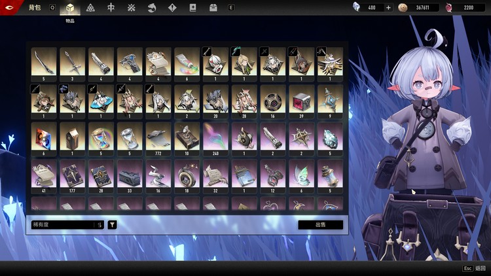The width and height of the screenshot is (491, 276).
Task: Choose the rainbow feather item with 240
Action: pyautogui.click(x=215, y=137)
